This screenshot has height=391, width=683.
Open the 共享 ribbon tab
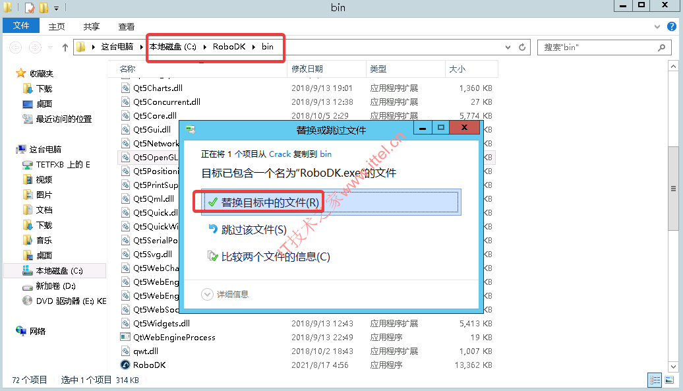tap(92, 26)
